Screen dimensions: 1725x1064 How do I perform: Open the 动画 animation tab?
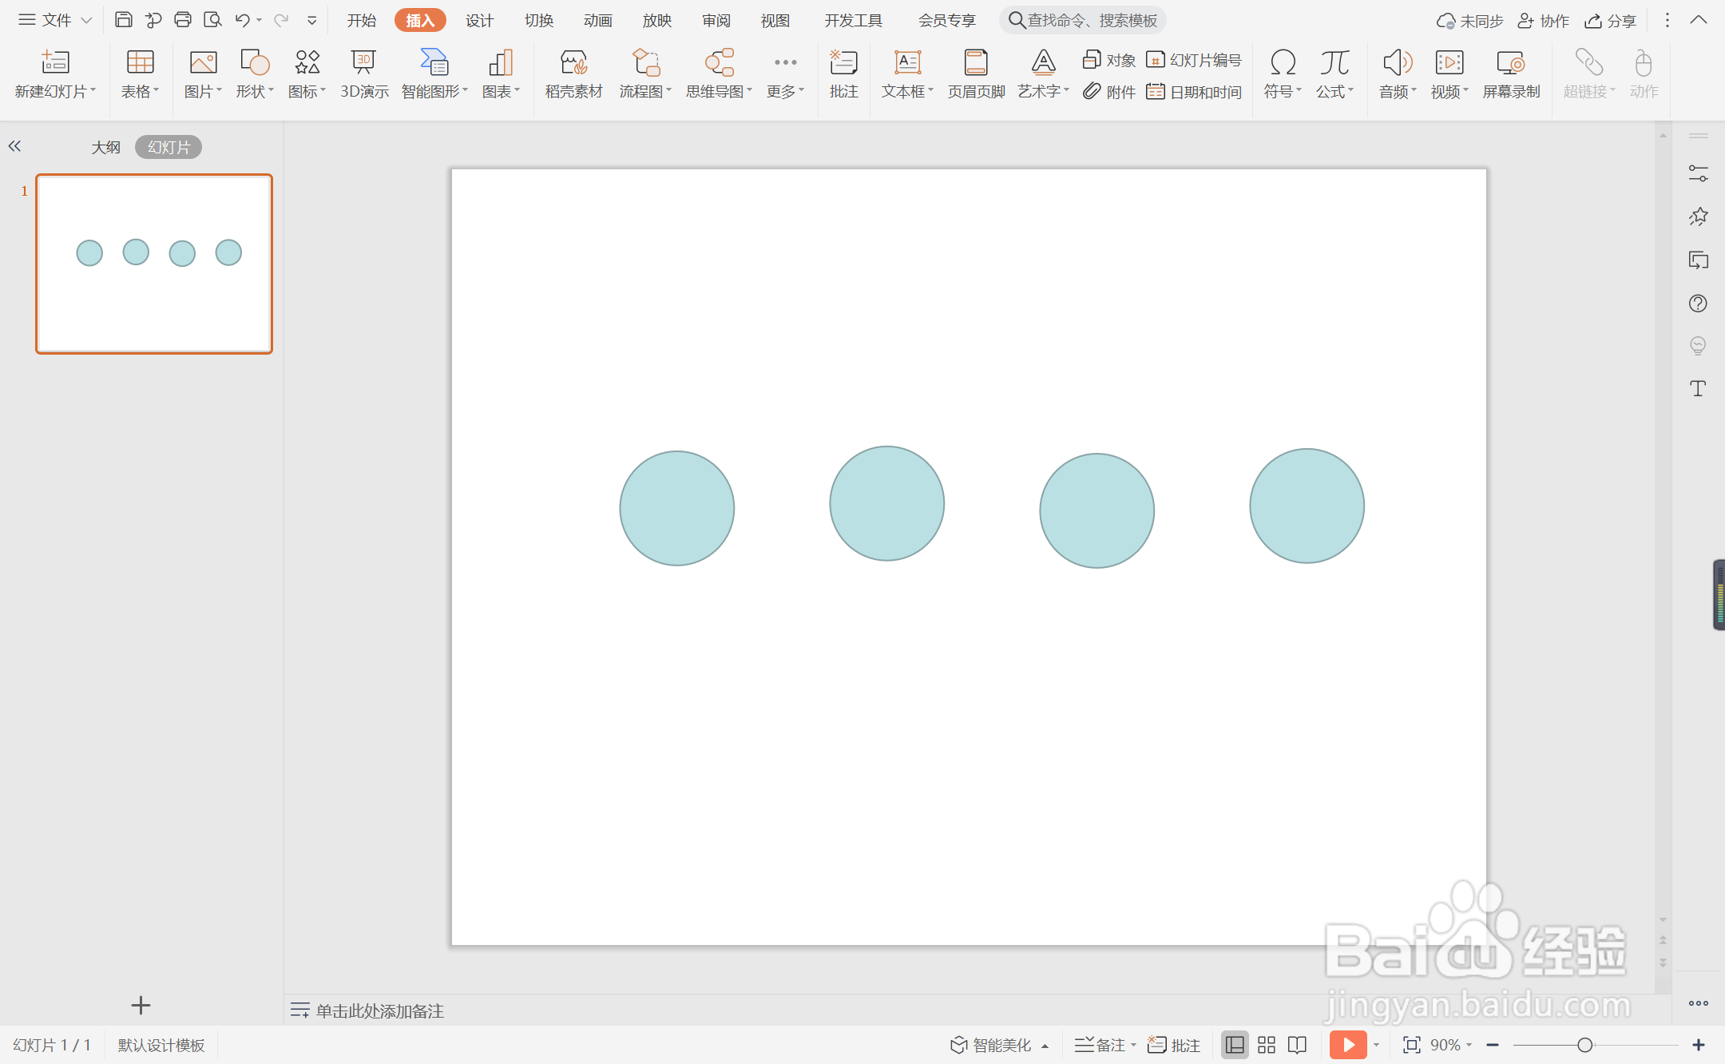tap(597, 20)
